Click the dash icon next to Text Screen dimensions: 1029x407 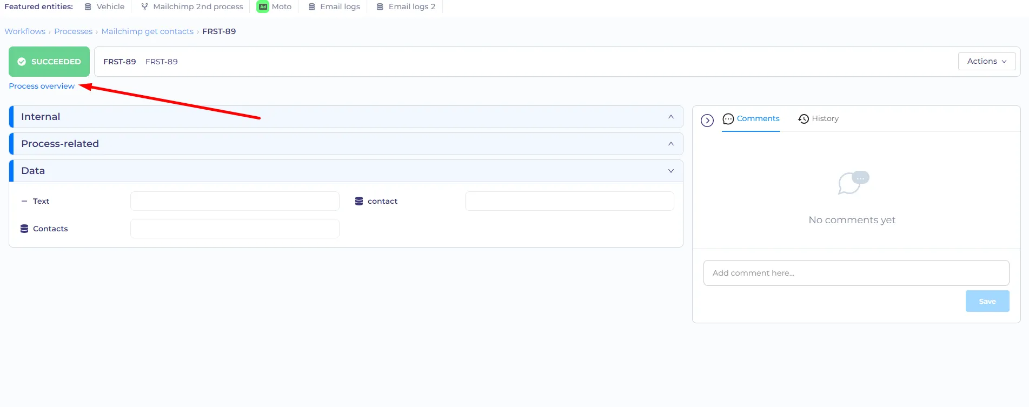pos(24,201)
